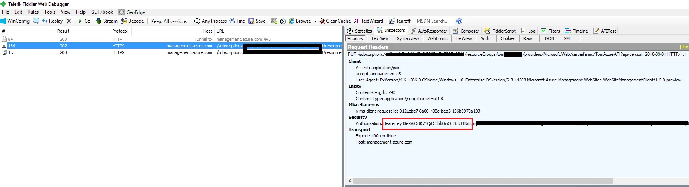Select session 84 Tunnel to row
Viewport: 689px width, 187px height.
point(171,39)
